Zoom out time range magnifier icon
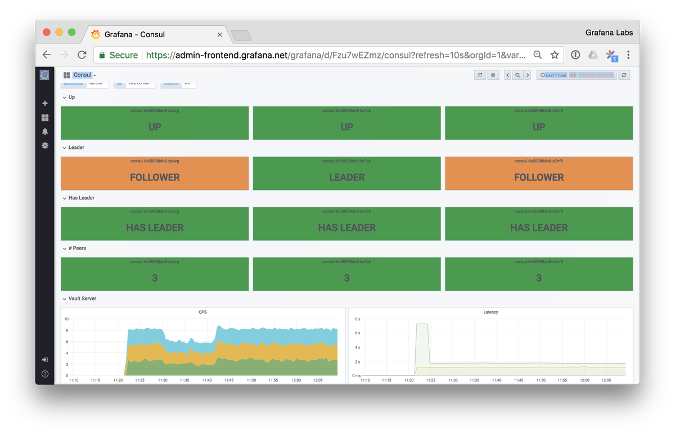The width and height of the screenshot is (675, 435). (517, 75)
